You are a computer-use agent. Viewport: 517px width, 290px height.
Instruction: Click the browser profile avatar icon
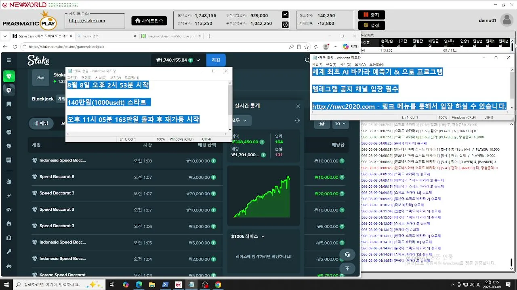point(326,47)
